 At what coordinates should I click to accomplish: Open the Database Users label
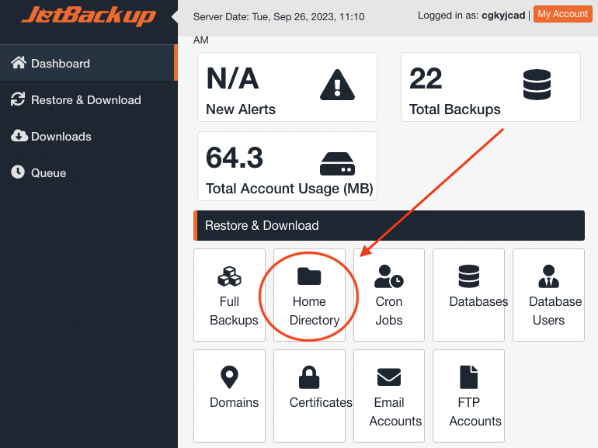(x=555, y=311)
